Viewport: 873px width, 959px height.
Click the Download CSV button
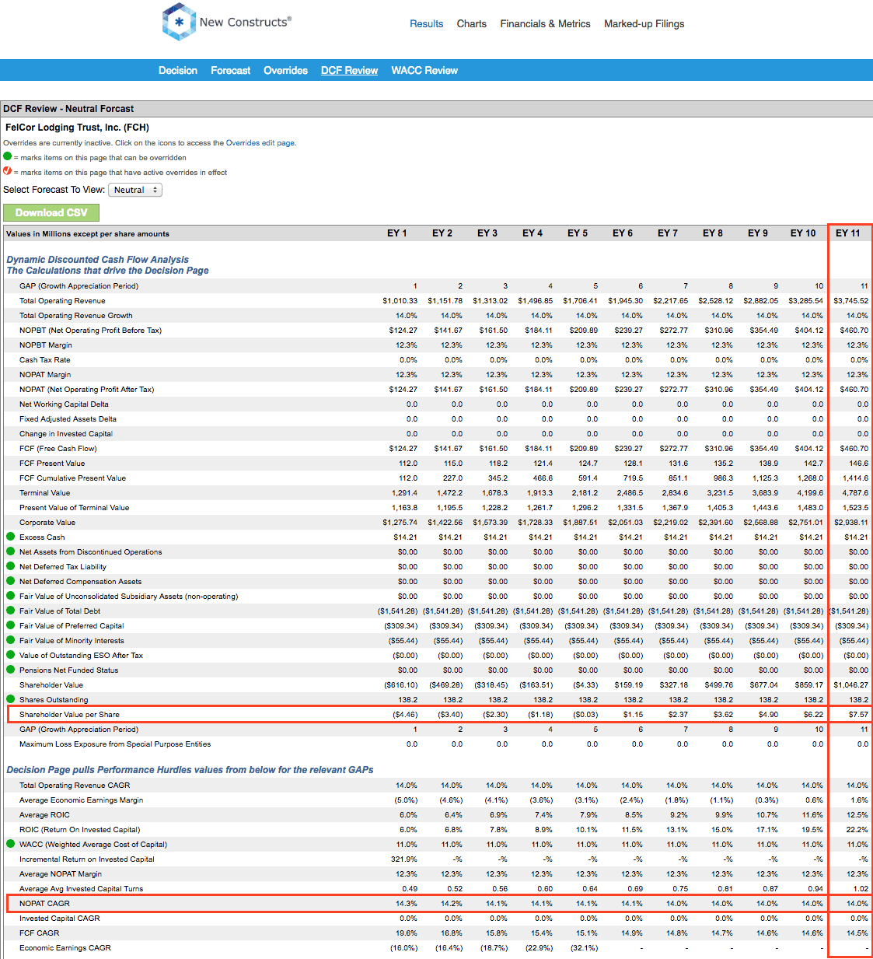[51, 212]
